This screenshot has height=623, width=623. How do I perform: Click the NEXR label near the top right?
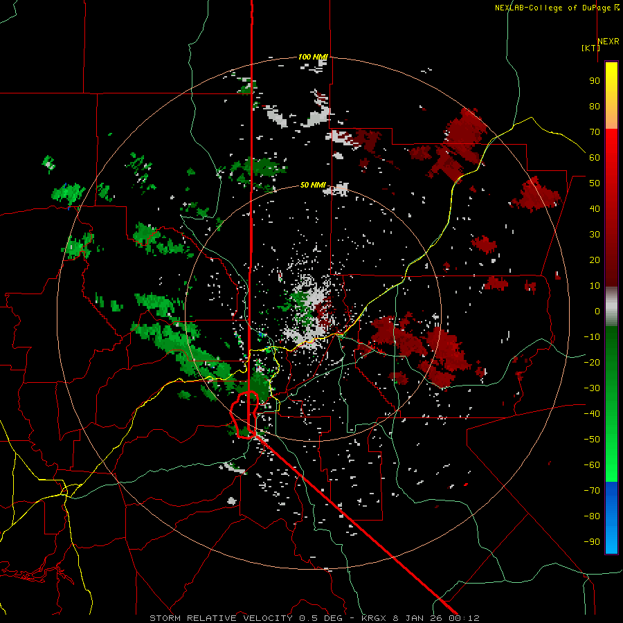[608, 42]
